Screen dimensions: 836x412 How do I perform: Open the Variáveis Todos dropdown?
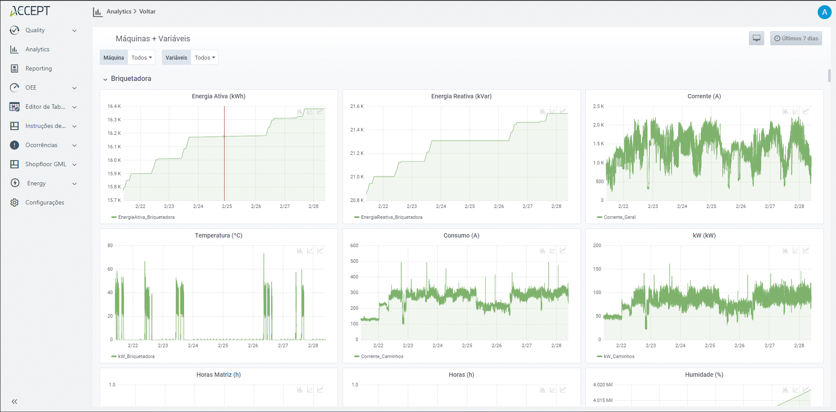tap(205, 57)
